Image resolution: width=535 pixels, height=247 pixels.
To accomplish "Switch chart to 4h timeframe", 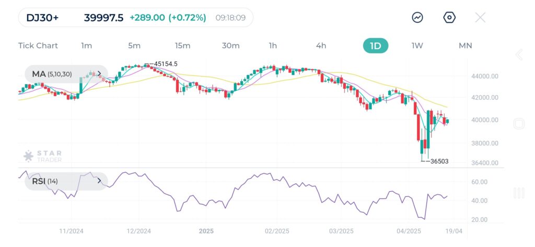I will (x=321, y=45).
